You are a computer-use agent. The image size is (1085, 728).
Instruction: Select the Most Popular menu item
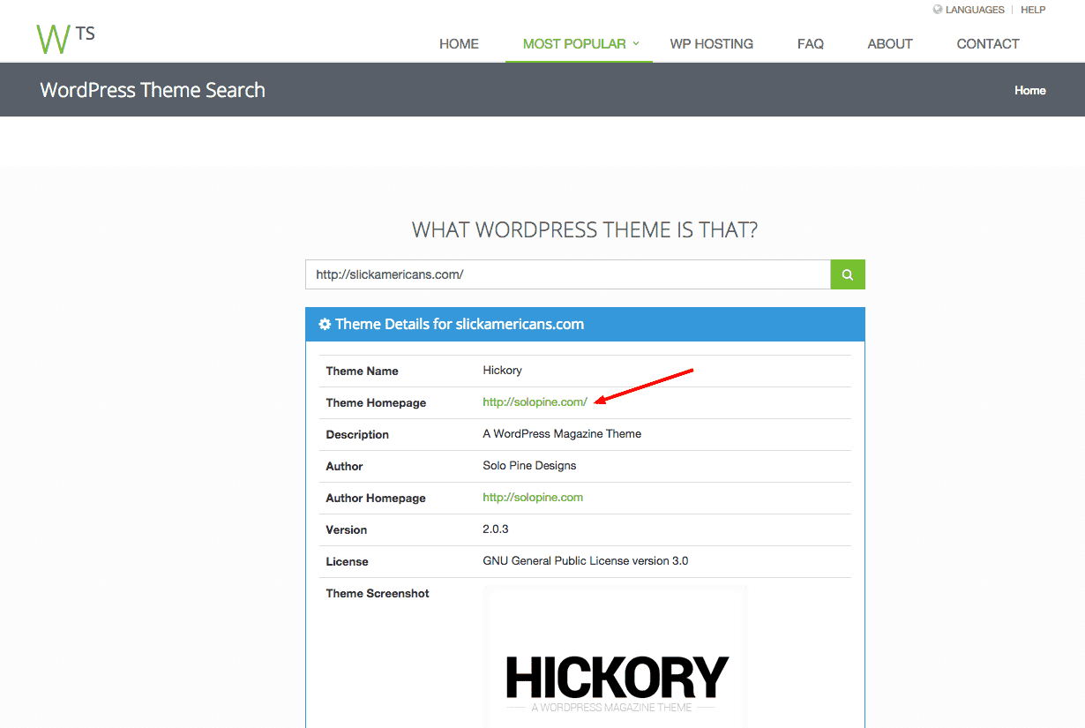(x=573, y=44)
